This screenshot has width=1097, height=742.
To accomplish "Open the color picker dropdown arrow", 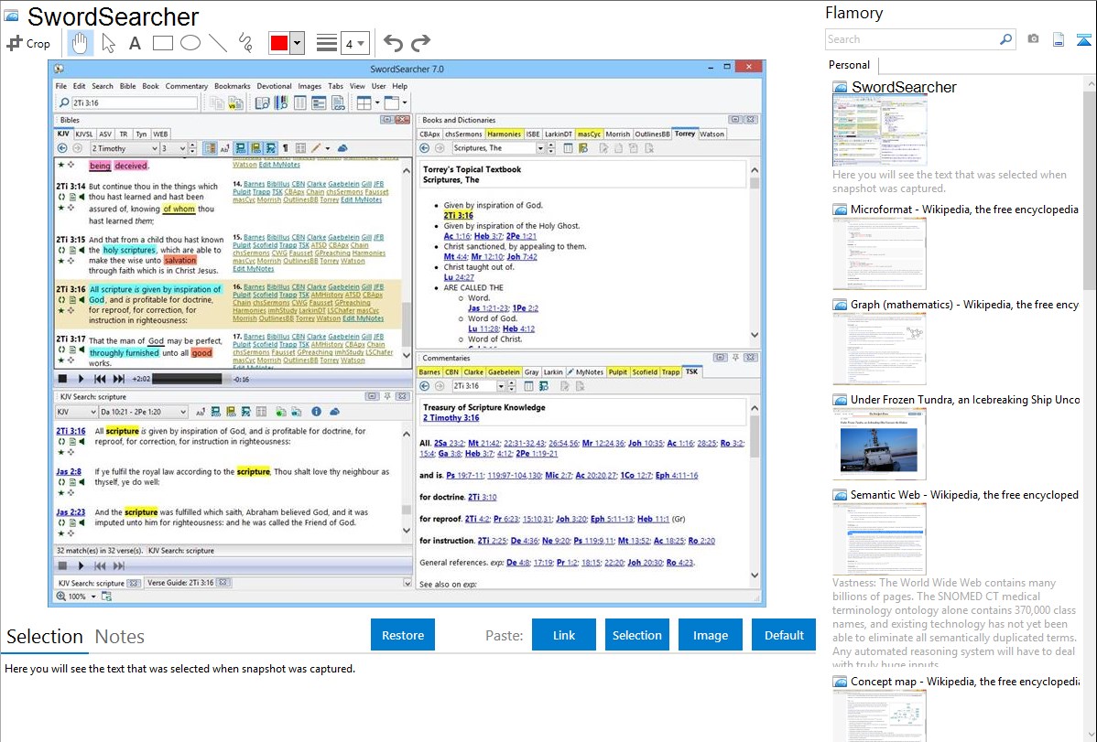I will point(297,43).
